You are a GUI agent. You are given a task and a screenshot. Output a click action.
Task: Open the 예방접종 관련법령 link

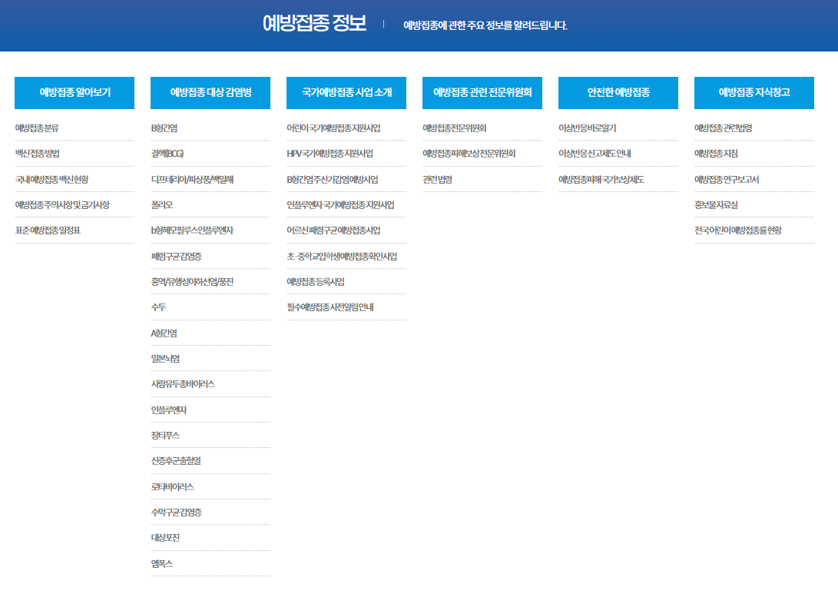pyautogui.click(x=723, y=128)
